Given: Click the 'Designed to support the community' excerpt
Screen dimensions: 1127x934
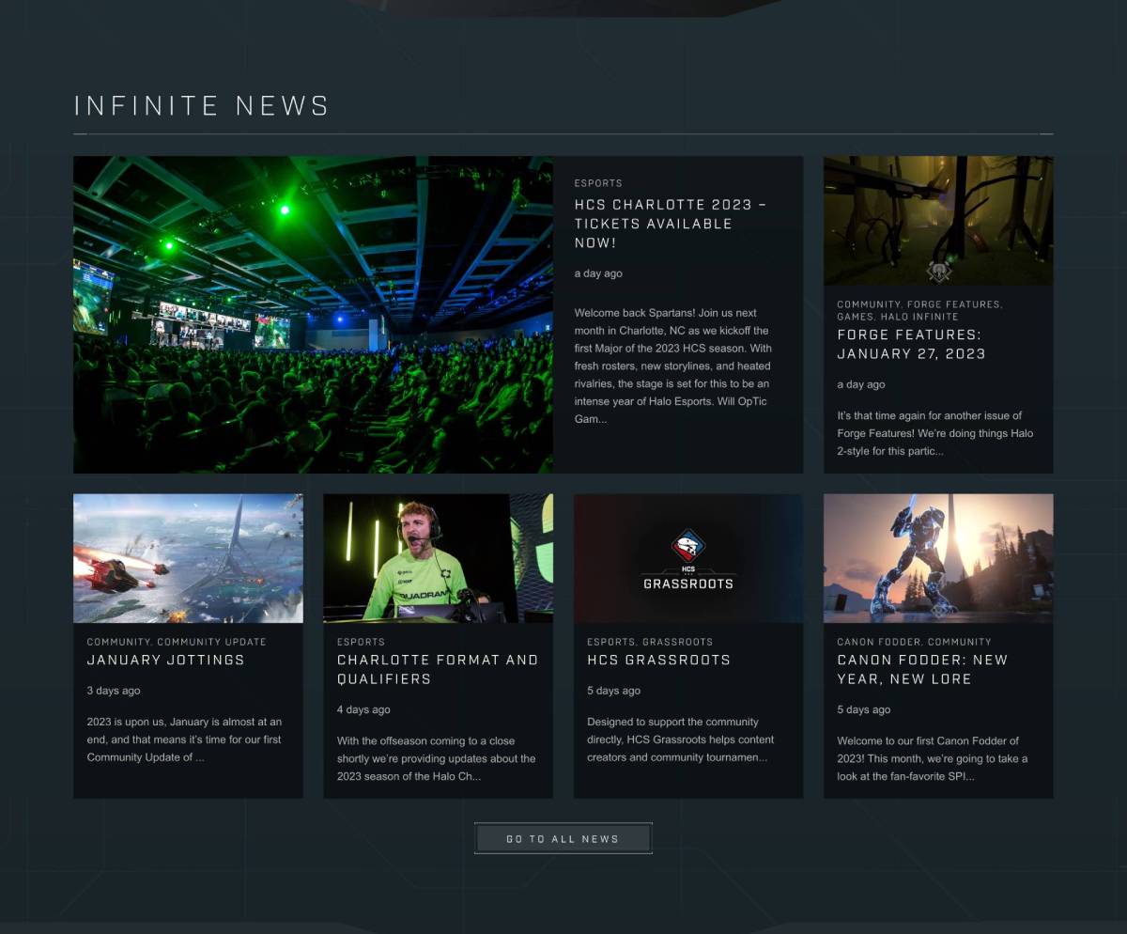Looking at the screenshot, I should [681, 739].
